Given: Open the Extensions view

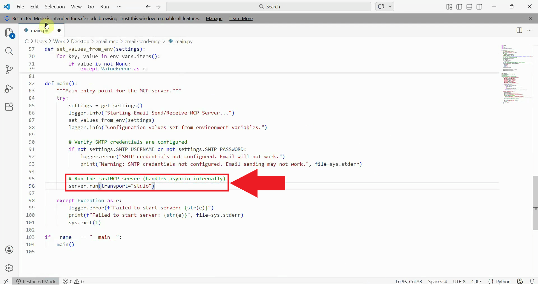Looking at the screenshot, I should pos(9,107).
